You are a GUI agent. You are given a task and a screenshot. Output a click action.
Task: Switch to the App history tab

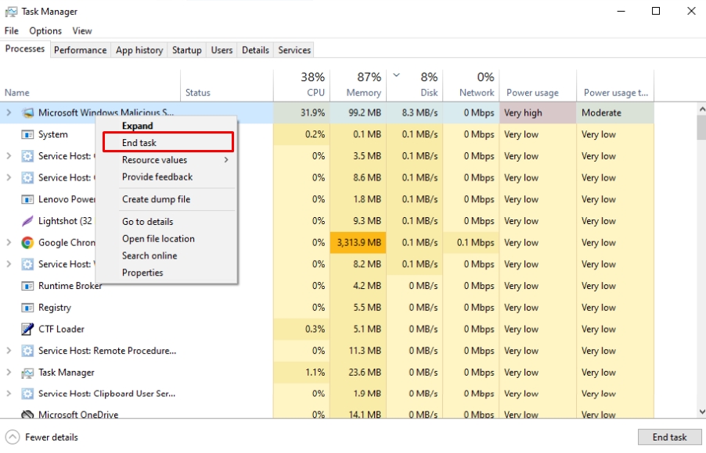[x=139, y=50]
